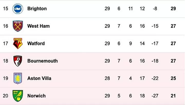Click Aston Villa's 25 points total

pos(173,78)
